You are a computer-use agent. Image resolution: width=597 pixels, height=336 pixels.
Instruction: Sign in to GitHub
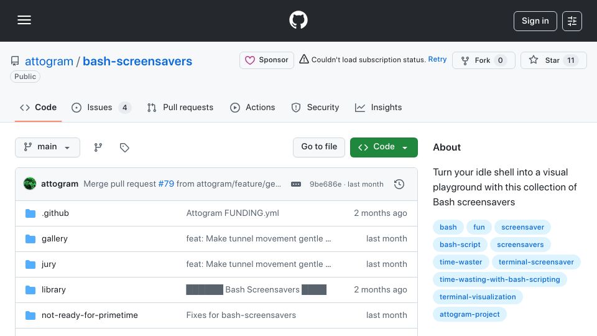535,21
